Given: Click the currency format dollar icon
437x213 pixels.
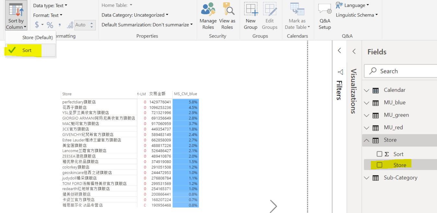Looking at the screenshot, I should click(37, 25).
